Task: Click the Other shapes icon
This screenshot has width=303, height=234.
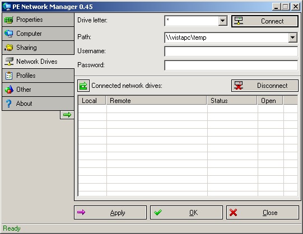Action: [x=9, y=90]
